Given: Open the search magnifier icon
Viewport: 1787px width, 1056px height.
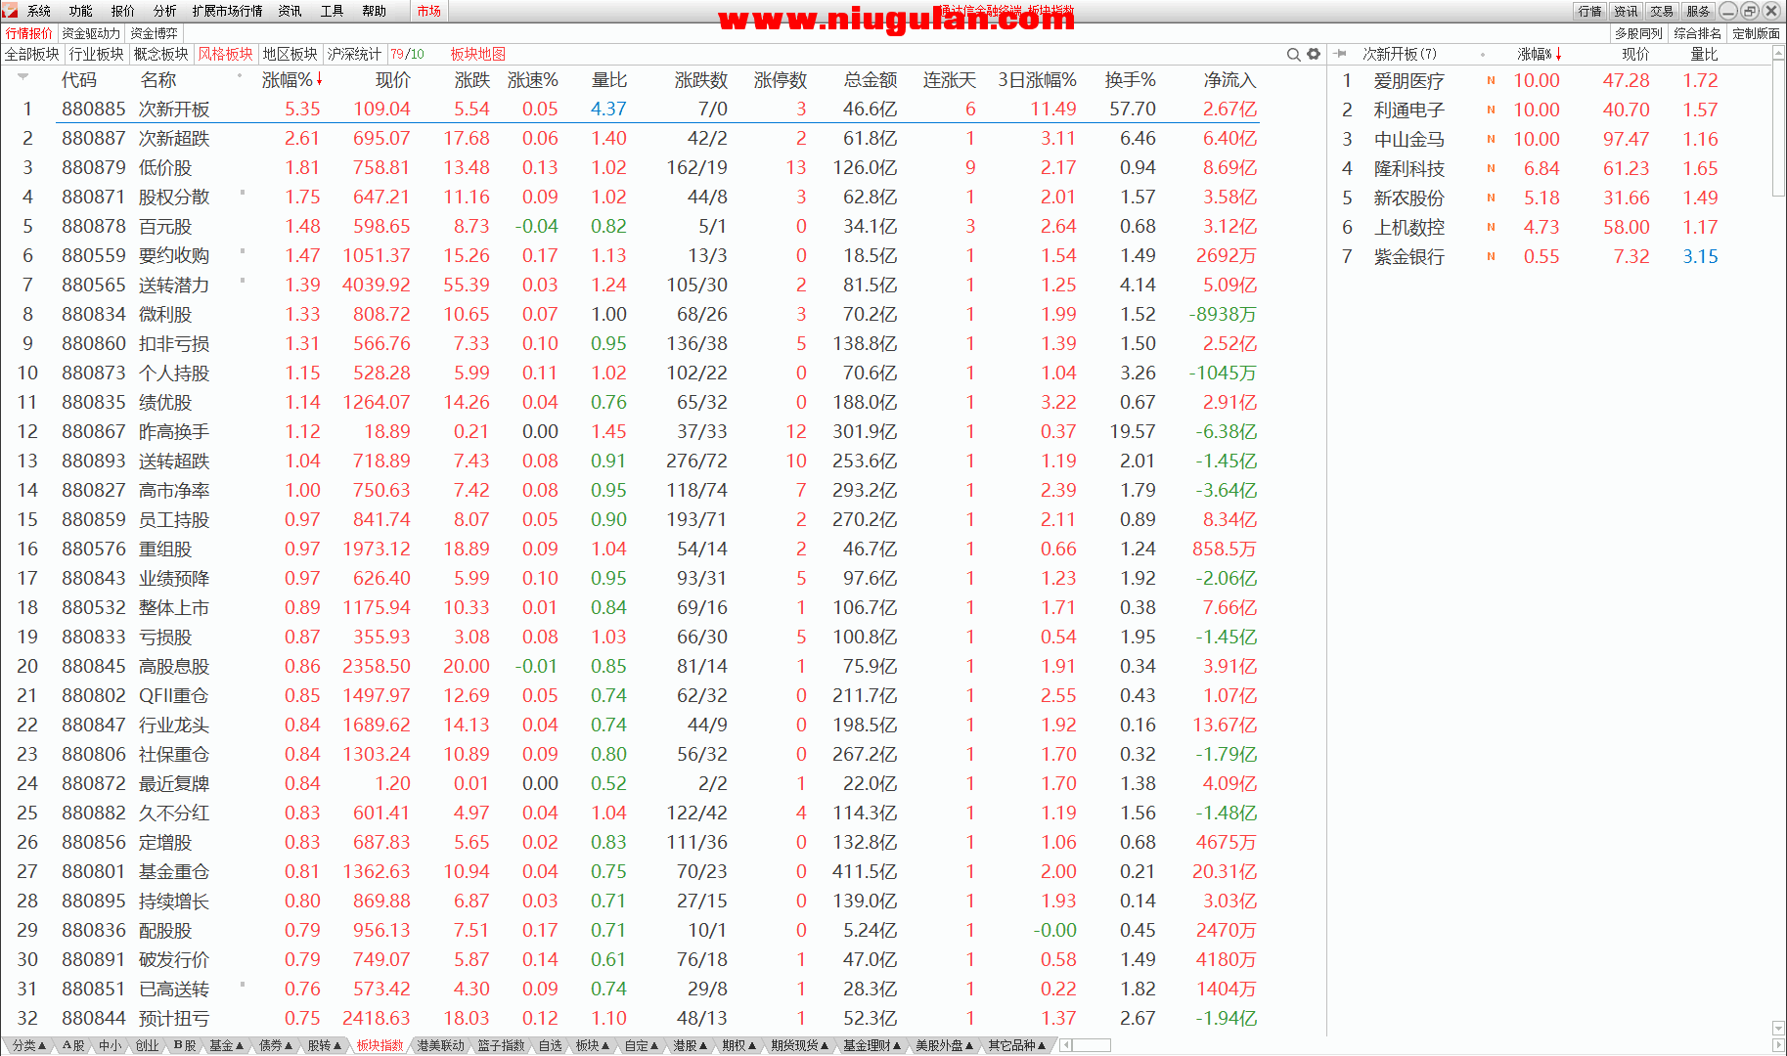Looking at the screenshot, I should click(x=1293, y=55).
